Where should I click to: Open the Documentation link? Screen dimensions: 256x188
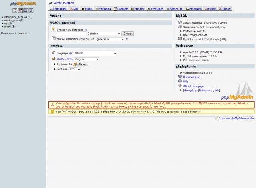point(192,77)
